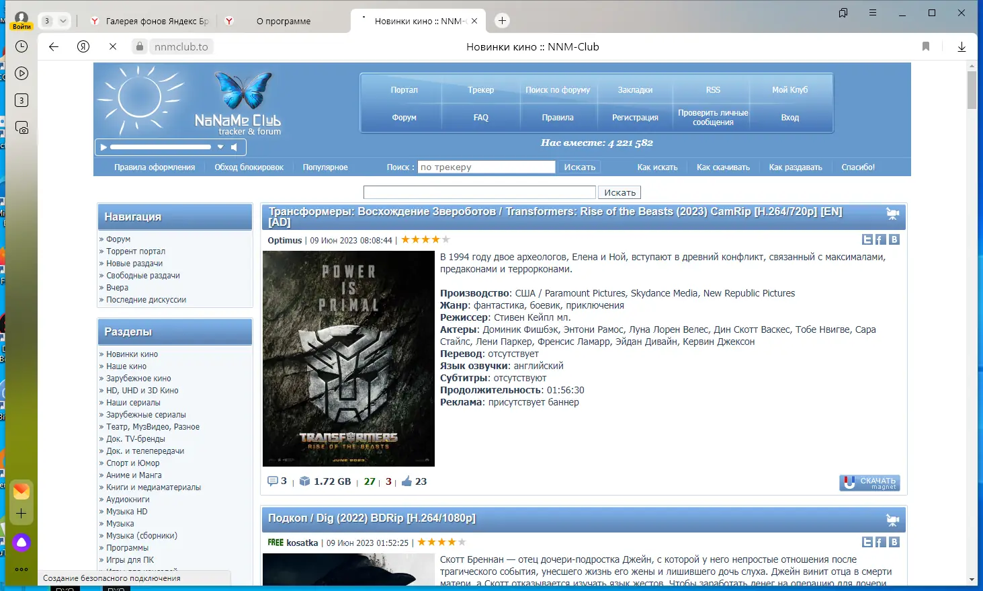Expand the audio player dropdown triangle
Image resolution: width=983 pixels, height=591 pixels.
click(x=220, y=147)
